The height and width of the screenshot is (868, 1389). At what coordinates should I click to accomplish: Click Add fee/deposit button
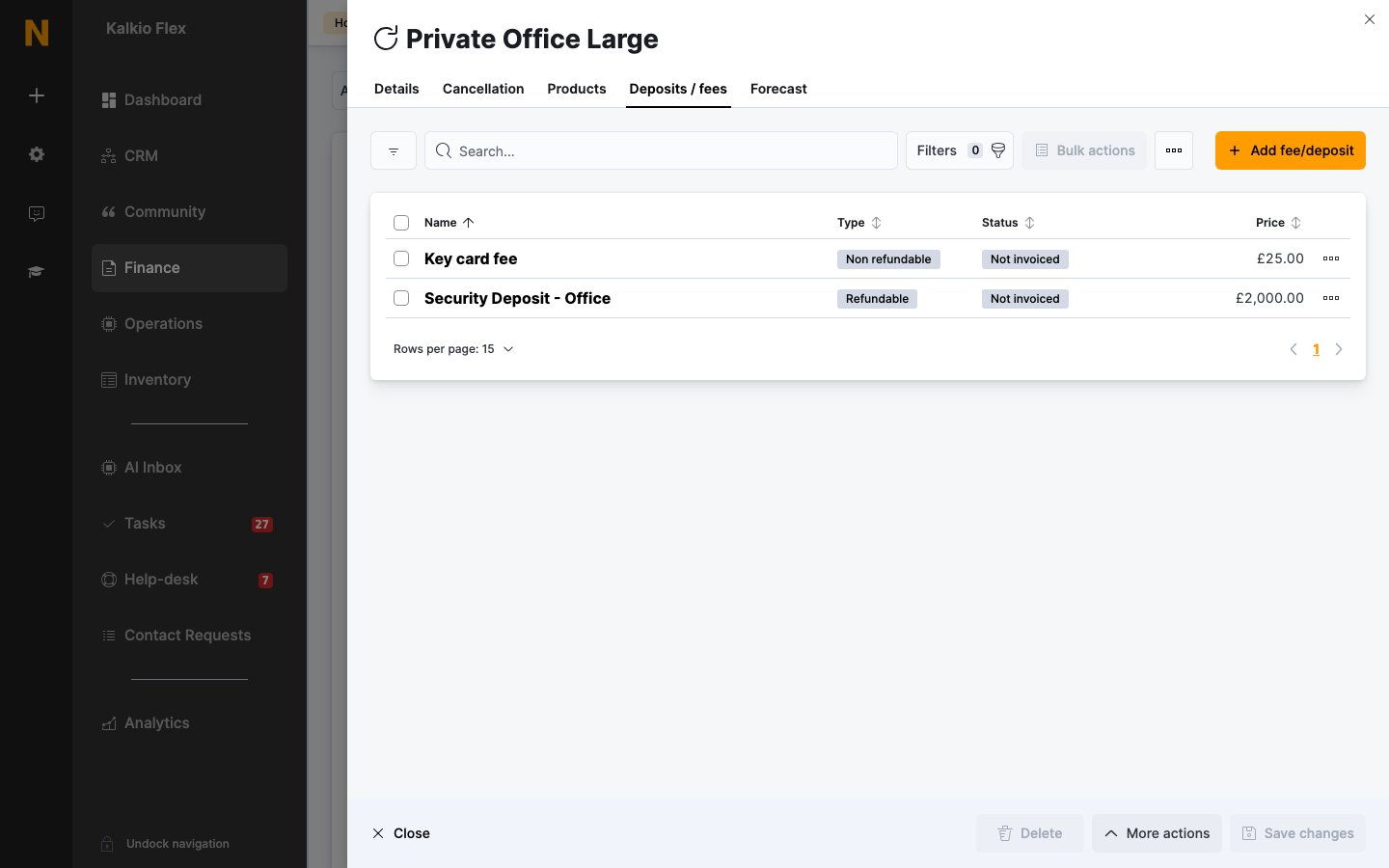(x=1291, y=150)
